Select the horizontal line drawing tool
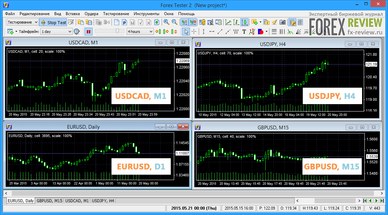Screen dimensions: 388x215 pos(212,32)
